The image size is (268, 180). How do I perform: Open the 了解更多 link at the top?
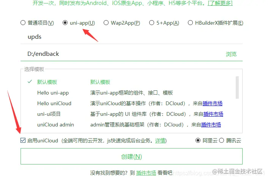pos(220,3)
